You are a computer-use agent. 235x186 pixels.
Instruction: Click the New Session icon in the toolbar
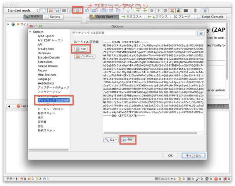(x=45, y=10)
